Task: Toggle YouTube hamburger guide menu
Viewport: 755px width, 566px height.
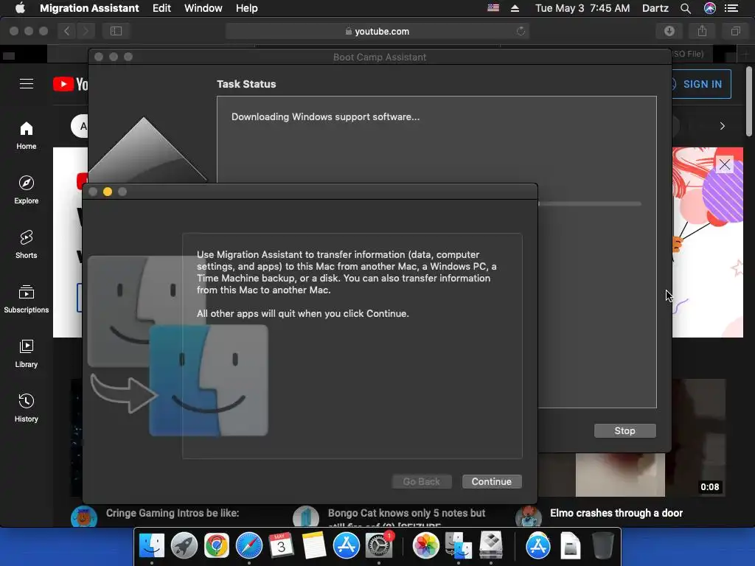Action: 27,84
